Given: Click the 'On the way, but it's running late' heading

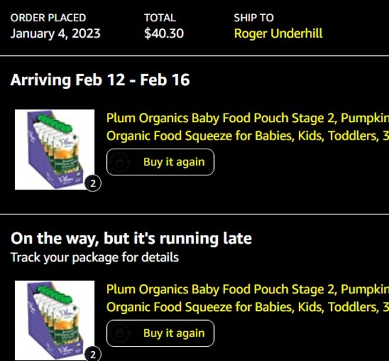Looking at the screenshot, I should (x=131, y=238).
